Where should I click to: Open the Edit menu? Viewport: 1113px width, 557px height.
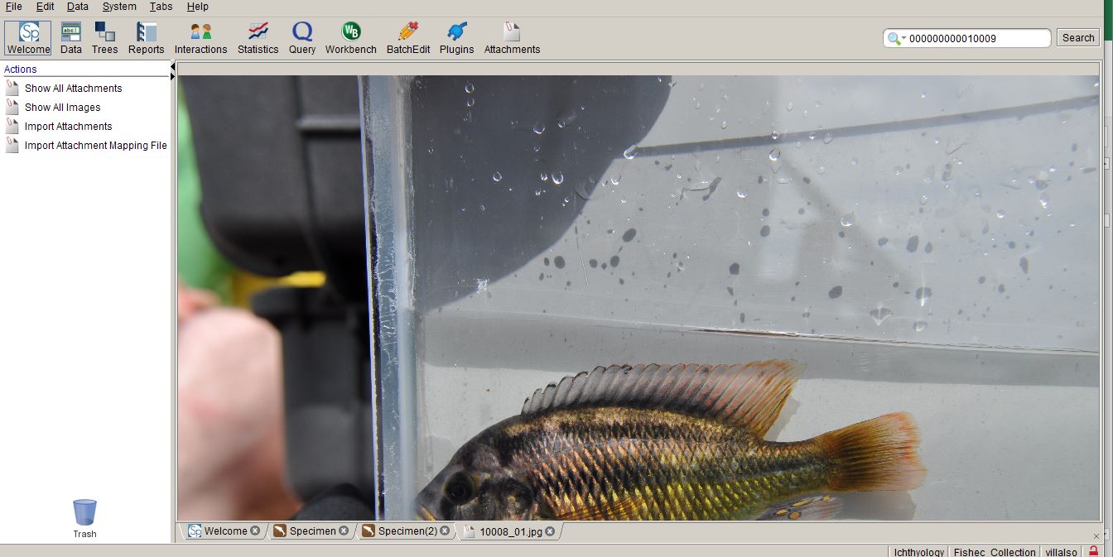[x=45, y=7]
